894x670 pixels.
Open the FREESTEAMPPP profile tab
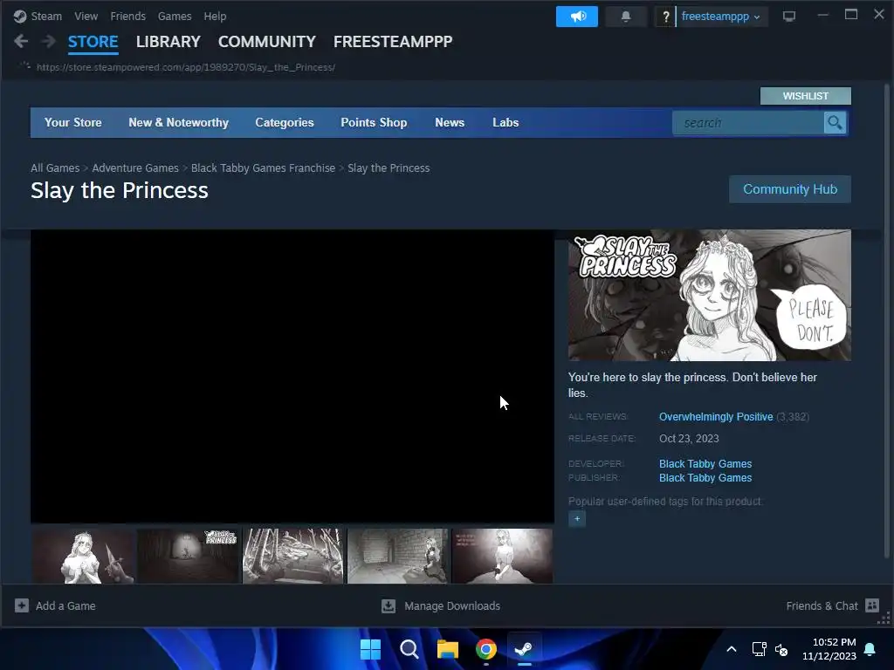point(393,42)
